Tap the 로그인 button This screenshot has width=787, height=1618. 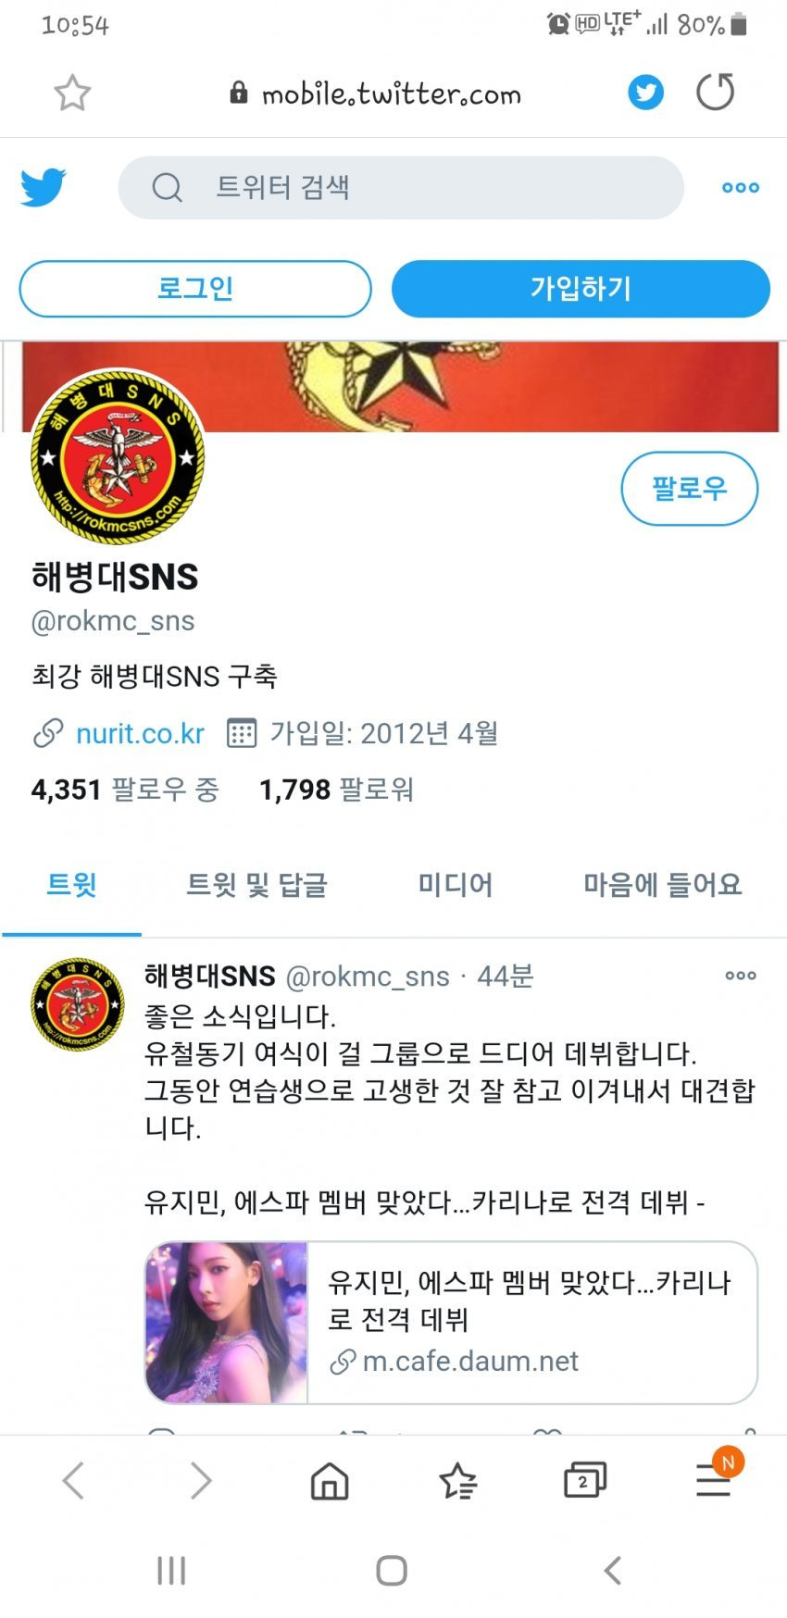195,289
